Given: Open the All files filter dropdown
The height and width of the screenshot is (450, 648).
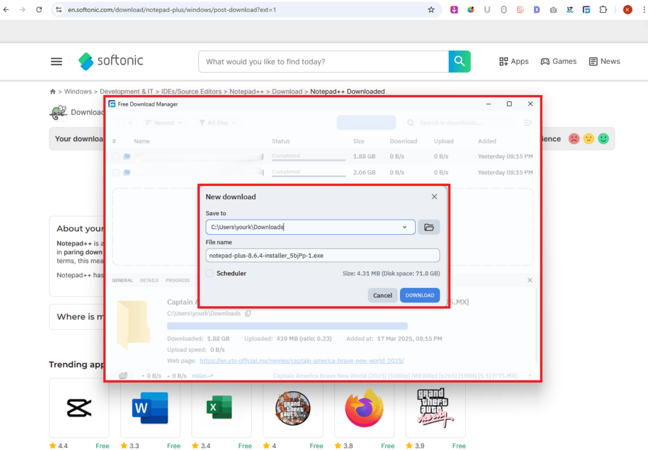Looking at the screenshot, I should pos(218,123).
